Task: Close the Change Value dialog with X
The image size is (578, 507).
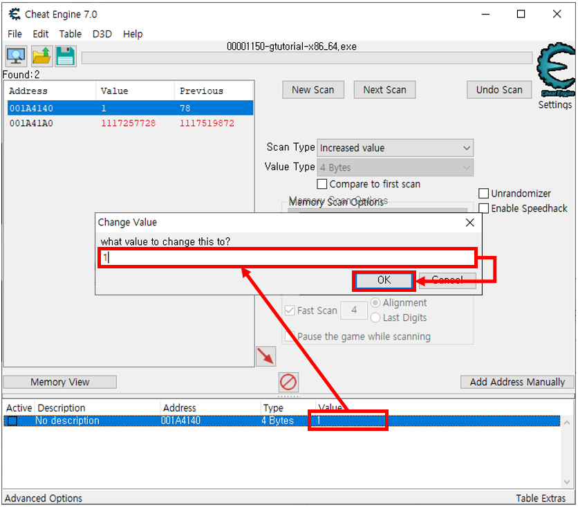Action: click(469, 222)
